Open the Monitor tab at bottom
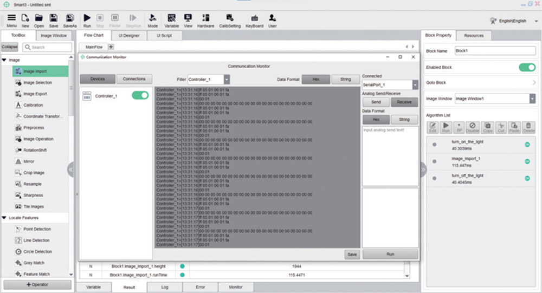This screenshot has height=293, width=542. pos(236,287)
